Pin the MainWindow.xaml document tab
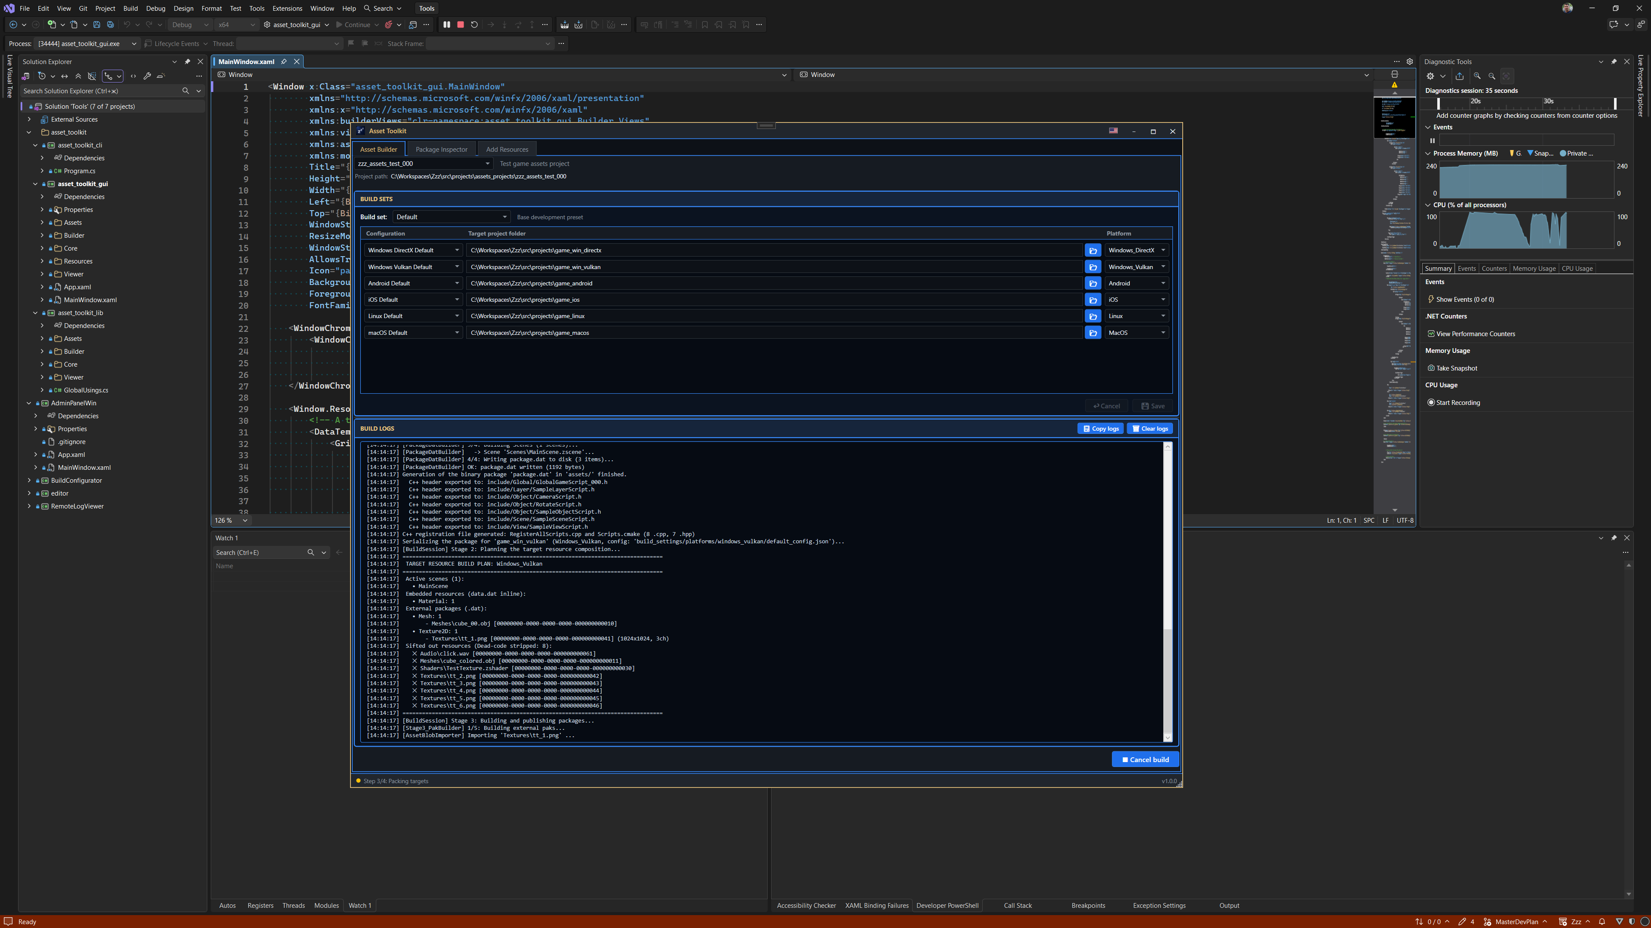The image size is (1651, 928). point(284,61)
